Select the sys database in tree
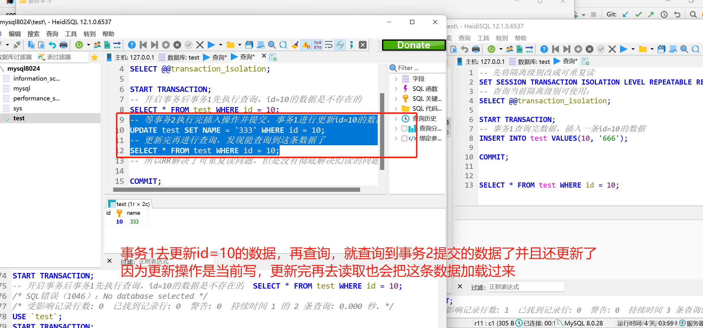 pos(18,108)
